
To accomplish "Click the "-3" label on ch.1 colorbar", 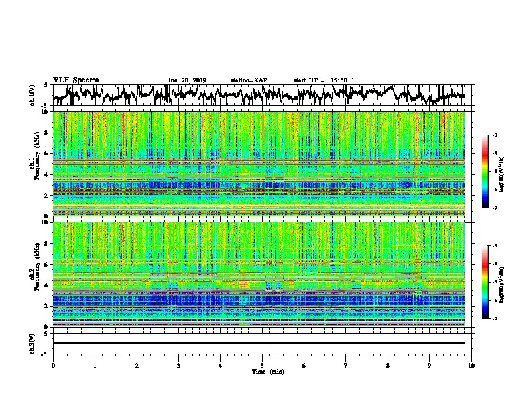I will pyautogui.click(x=494, y=135).
